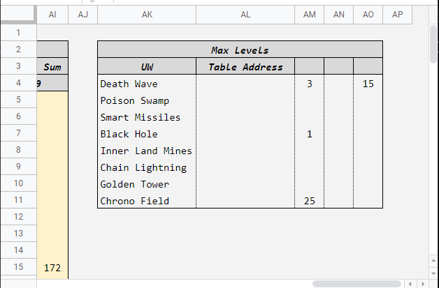Viewport: 439px width, 288px height.
Task: Select row 7 header
Action: click(x=18, y=133)
